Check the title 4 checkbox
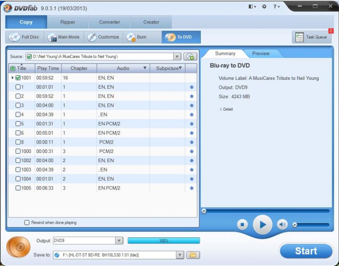The width and height of the screenshot is (339, 266). [x=18, y=114]
